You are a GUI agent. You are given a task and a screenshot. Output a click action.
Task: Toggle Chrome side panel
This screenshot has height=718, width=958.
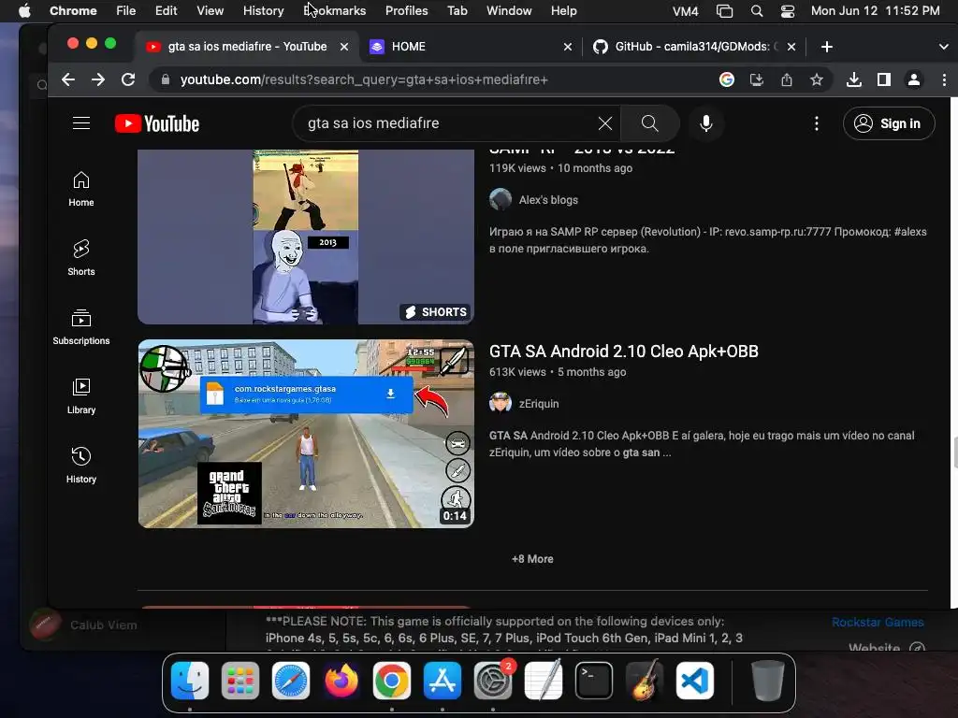(x=883, y=79)
